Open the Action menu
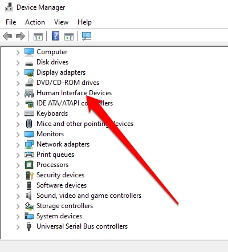This screenshot has width=228, height=252. [35, 22]
